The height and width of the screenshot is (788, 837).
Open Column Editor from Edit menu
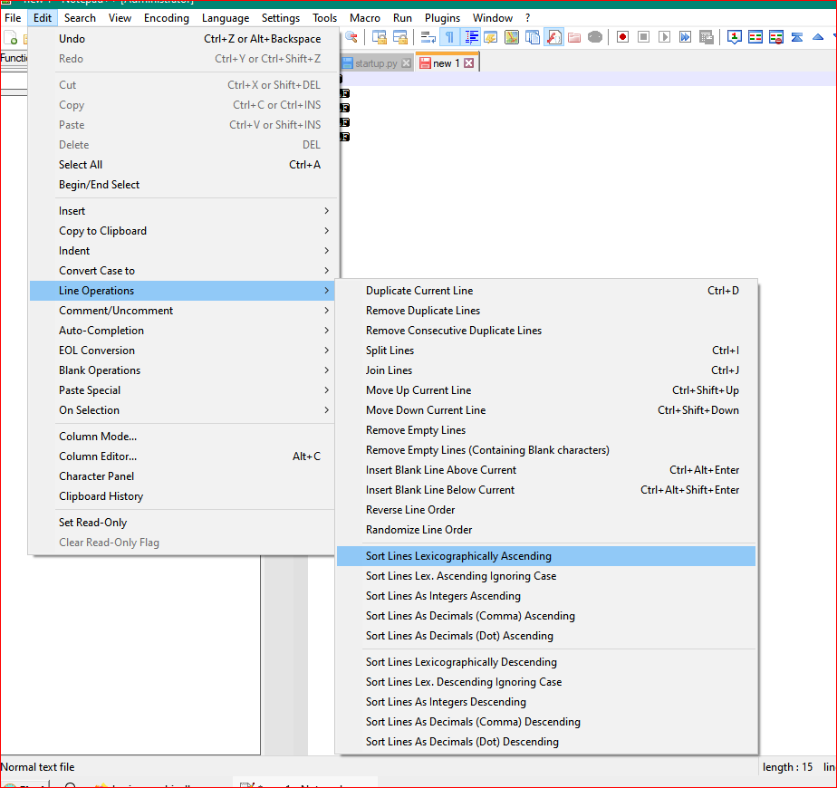184,456
